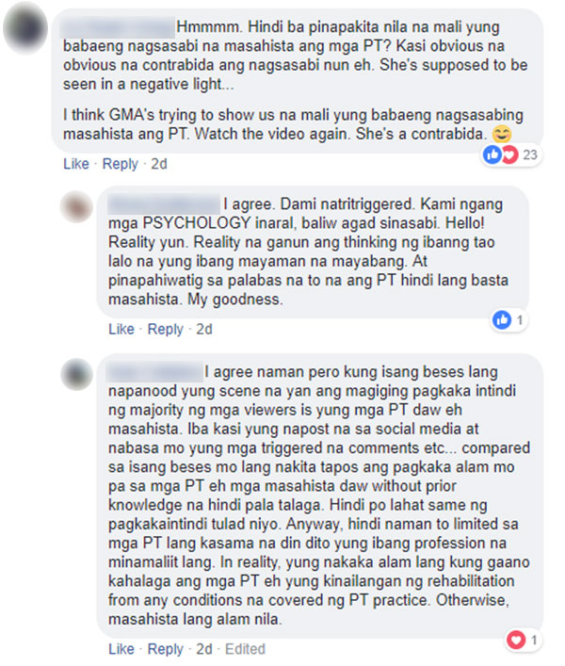
Task: Open the 2d timestamp of the top comment
Action: click(x=159, y=164)
